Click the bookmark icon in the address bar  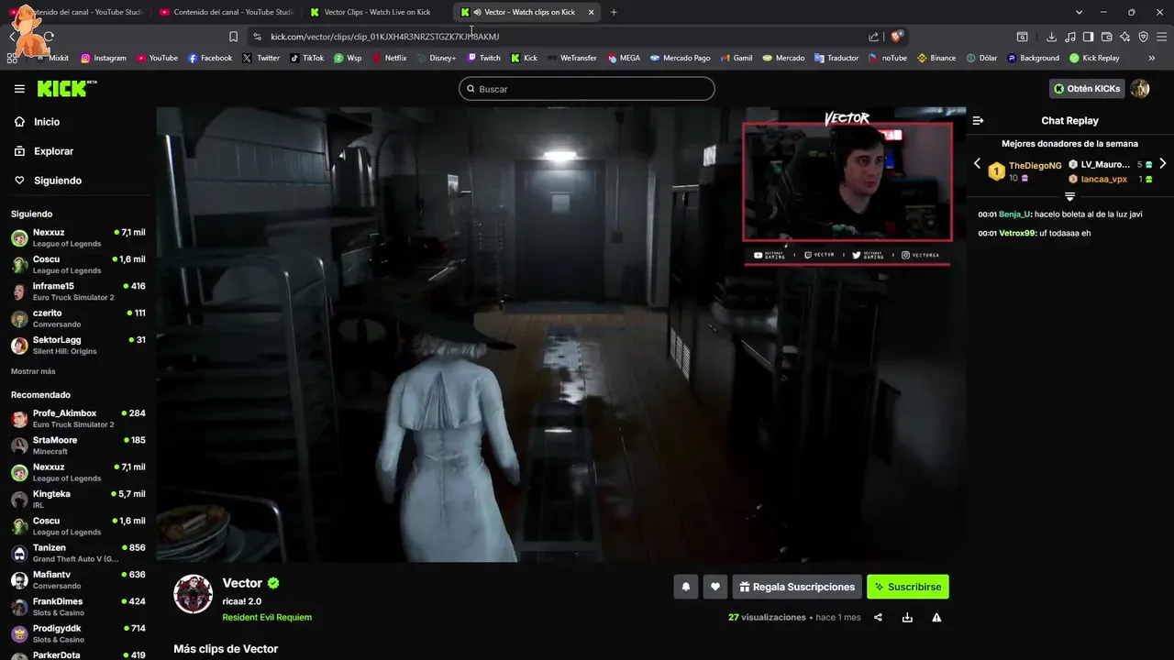point(233,37)
